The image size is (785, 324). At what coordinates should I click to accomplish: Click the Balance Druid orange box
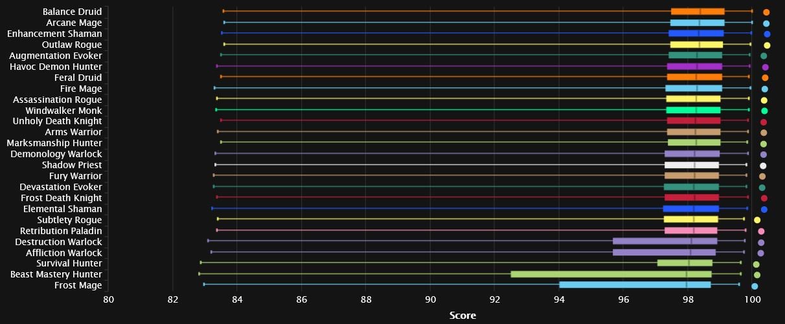[698, 12]
